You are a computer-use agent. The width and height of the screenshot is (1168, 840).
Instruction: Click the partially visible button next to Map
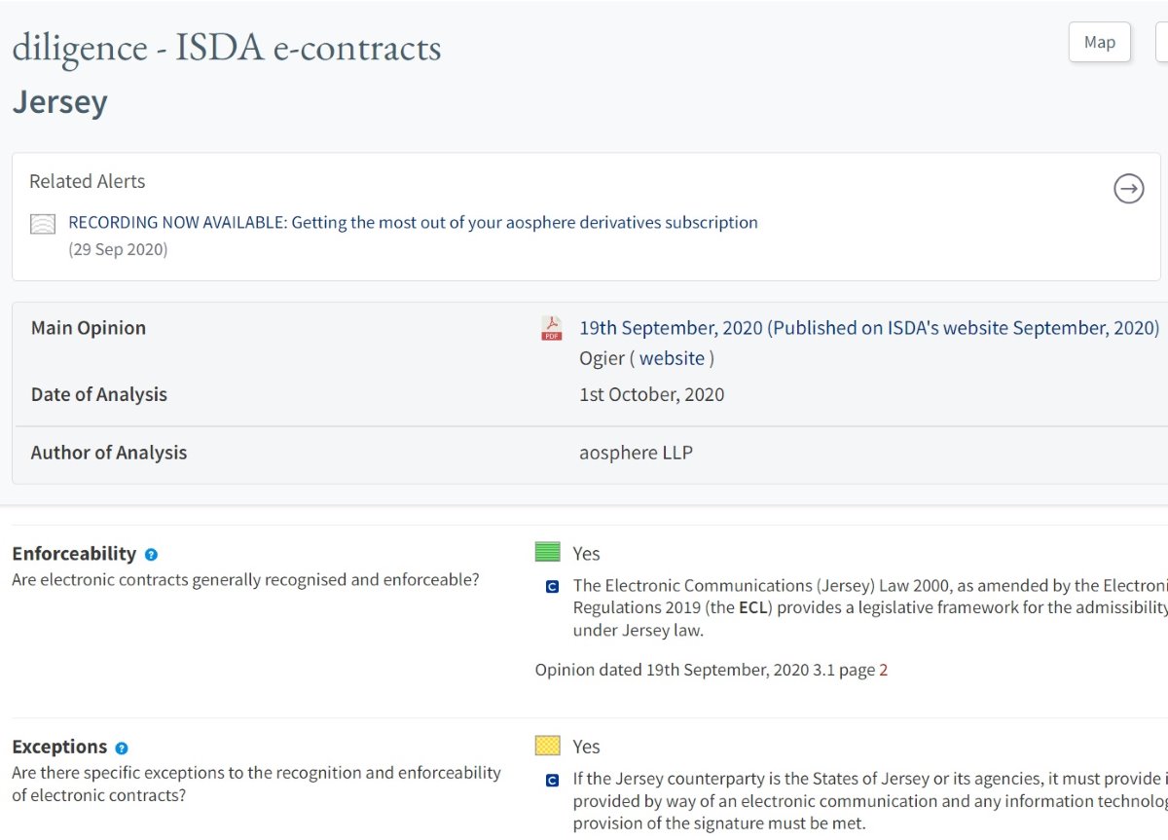click(1162, 42)
